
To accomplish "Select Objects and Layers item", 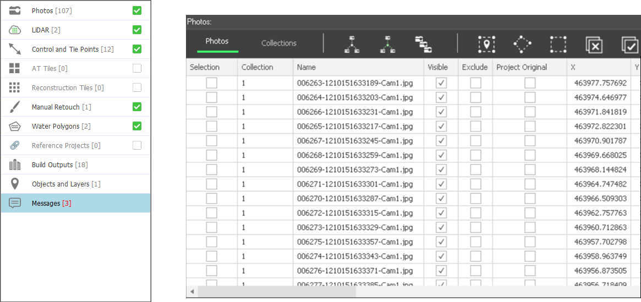I will tap(66, 184).
